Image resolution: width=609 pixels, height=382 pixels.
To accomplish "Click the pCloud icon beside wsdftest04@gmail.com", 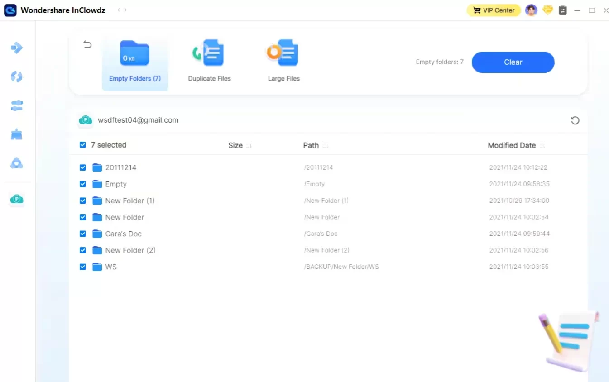I will point(86,120).
